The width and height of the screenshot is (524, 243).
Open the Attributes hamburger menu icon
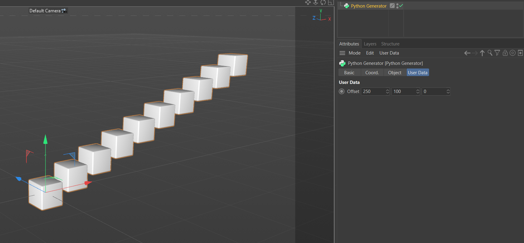coord(342,53)
